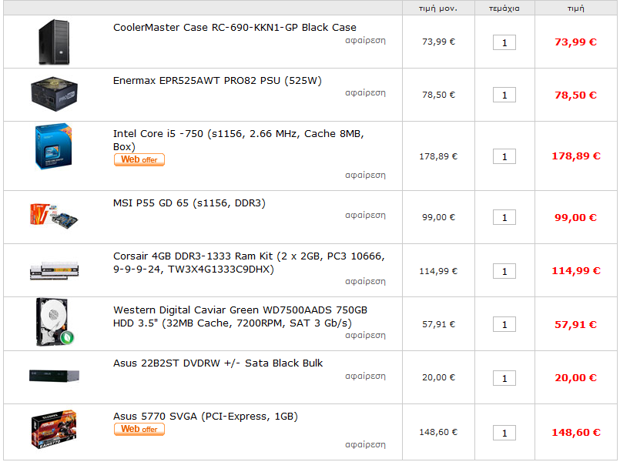
Task: Open the Western Digital Caviar Green title link
Action: click(x=240, y=316)
